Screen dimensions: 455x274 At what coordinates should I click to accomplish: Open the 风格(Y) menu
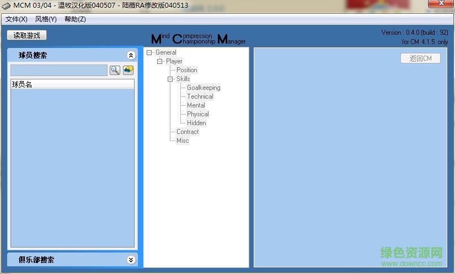pos(46,19)
